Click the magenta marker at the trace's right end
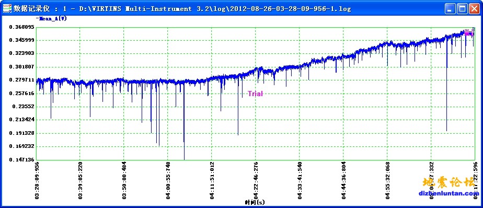The height and width of the screenshot is (208, 483). coord(469,32)
